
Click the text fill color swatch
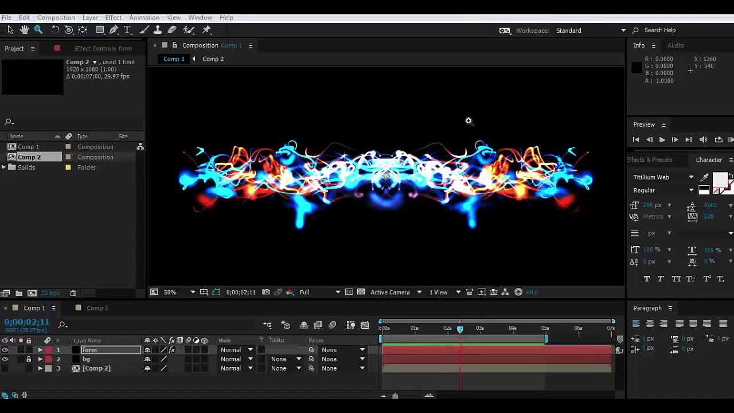(x=720, y=181)
